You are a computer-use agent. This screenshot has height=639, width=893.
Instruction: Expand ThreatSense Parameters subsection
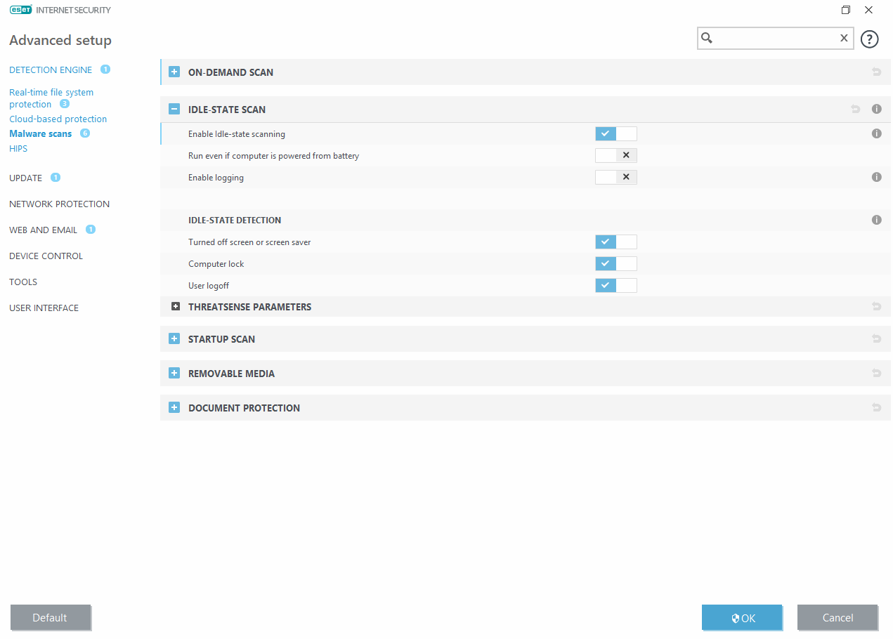coord(176,307)
